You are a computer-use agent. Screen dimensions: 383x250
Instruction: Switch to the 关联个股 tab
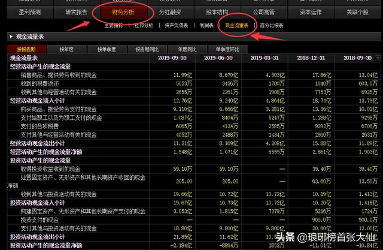(x=358, y=12)
